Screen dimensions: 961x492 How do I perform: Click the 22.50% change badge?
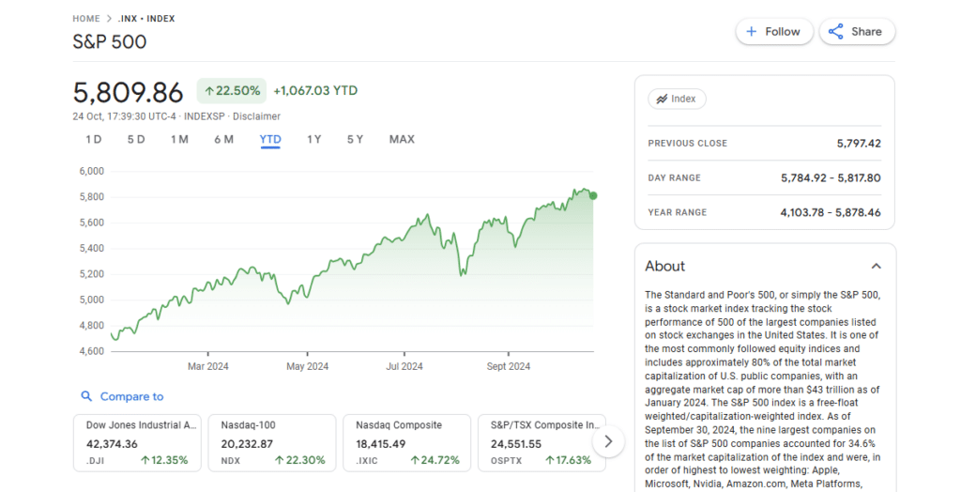[232, 91]
